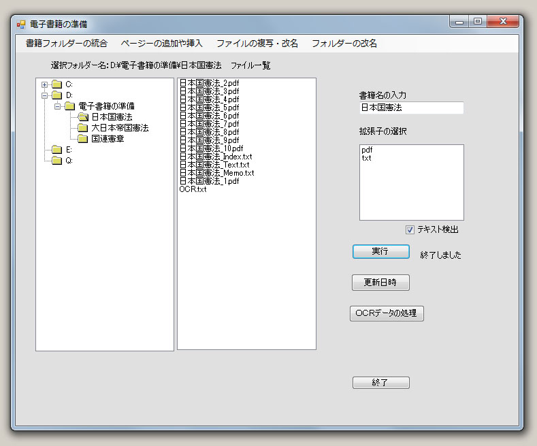537x446 pixels.
Task: Open the 書籍フォルダーの統合 menu
Action: (66, 43)
